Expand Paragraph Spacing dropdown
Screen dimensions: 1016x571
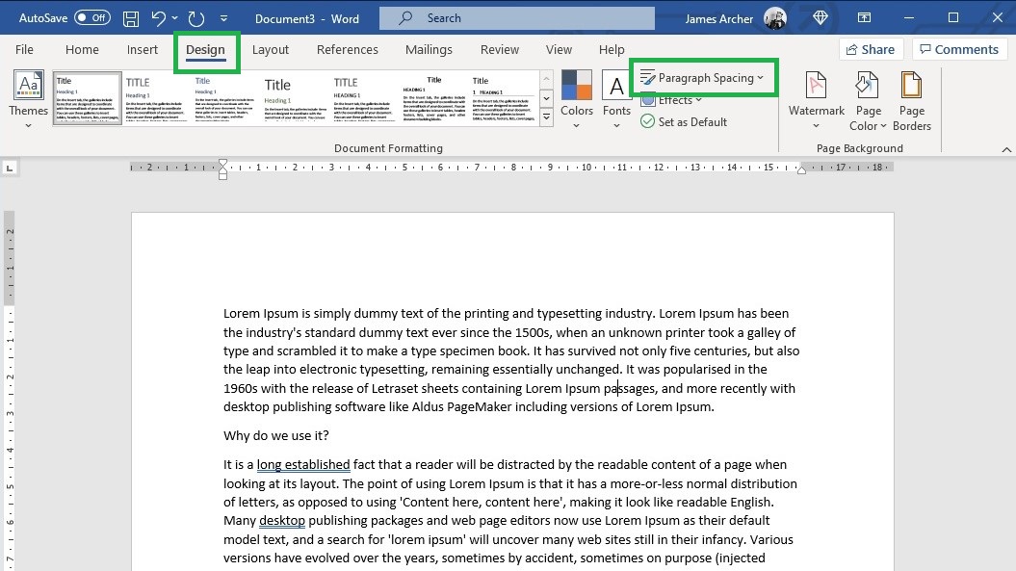click(x=703, y=78)
